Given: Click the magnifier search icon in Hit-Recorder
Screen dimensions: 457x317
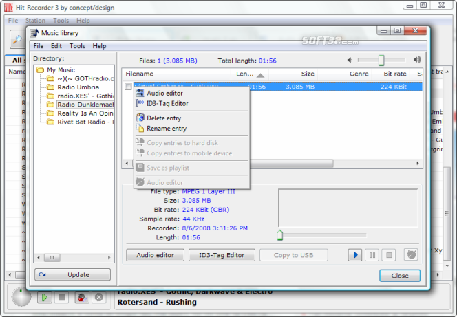Looking at the screenshot, I should click(x=18, y=39).
